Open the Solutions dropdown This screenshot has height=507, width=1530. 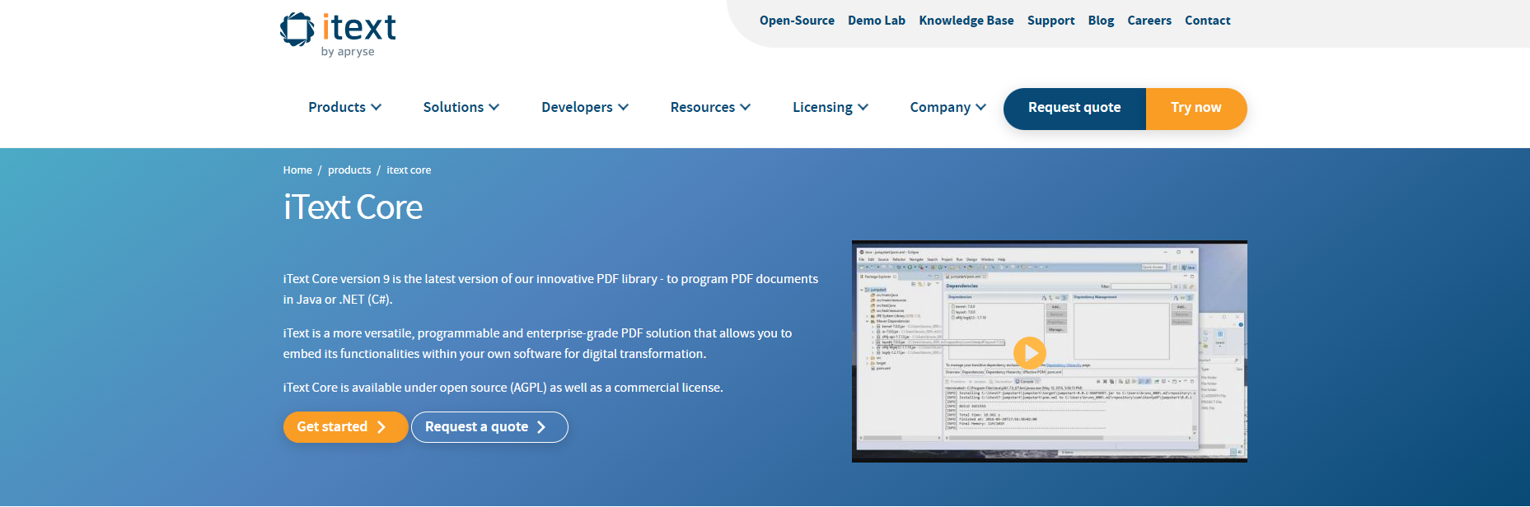point(461,108)
